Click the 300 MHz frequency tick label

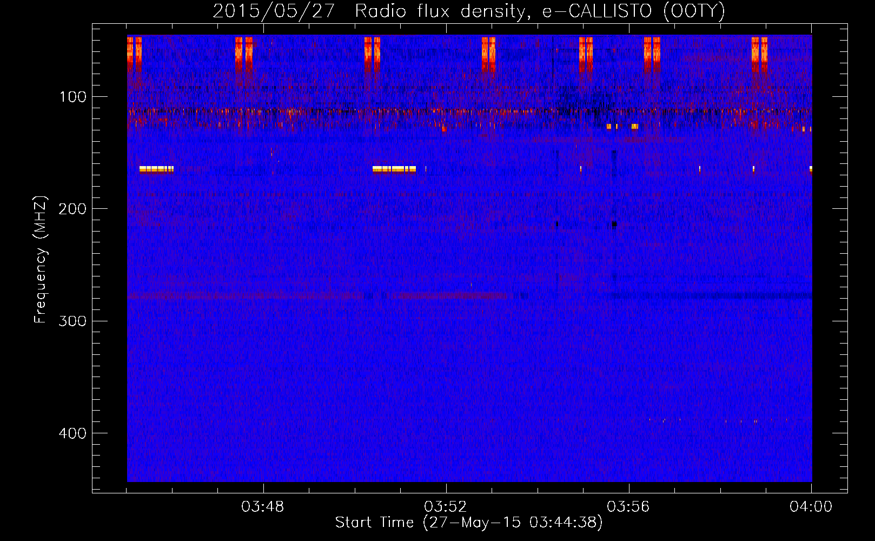tap(73, 321)
